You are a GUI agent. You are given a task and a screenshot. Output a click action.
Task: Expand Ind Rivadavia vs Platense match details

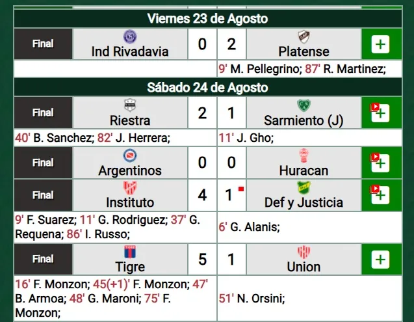coord(381,45)
